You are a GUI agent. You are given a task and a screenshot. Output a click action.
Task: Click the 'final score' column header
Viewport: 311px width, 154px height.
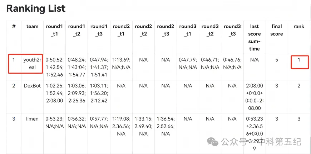(x=276, y=30)
